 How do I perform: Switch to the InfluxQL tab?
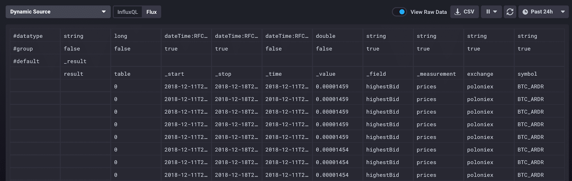pos(127,12)
